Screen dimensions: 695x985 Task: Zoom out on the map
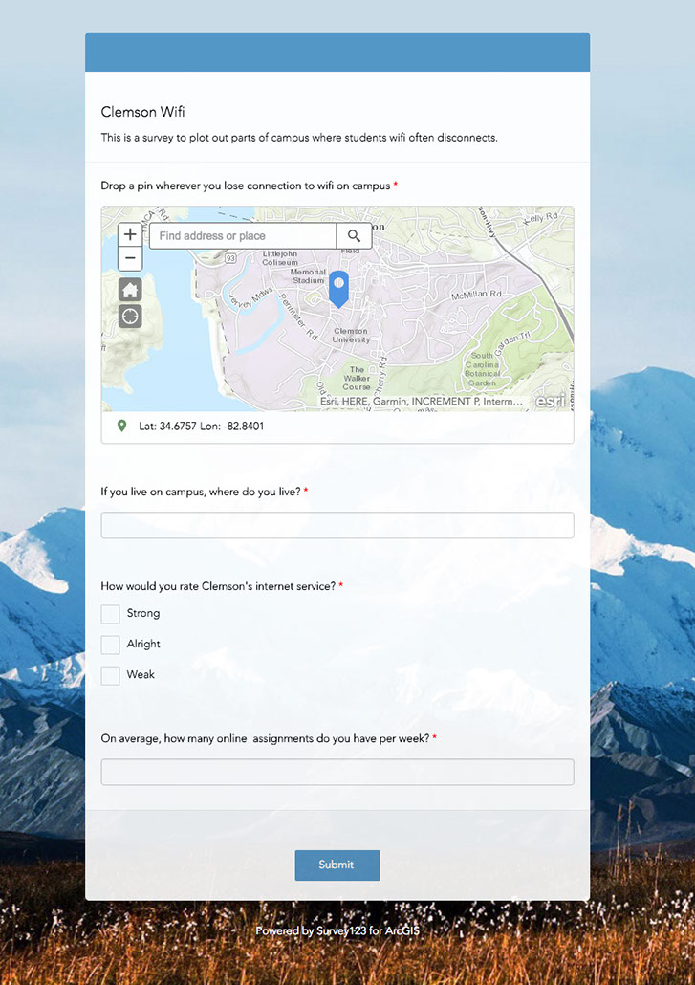coord(130,258)
